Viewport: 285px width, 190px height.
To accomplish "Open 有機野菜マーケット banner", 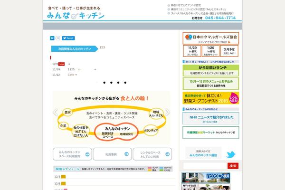I will (211, 133).
